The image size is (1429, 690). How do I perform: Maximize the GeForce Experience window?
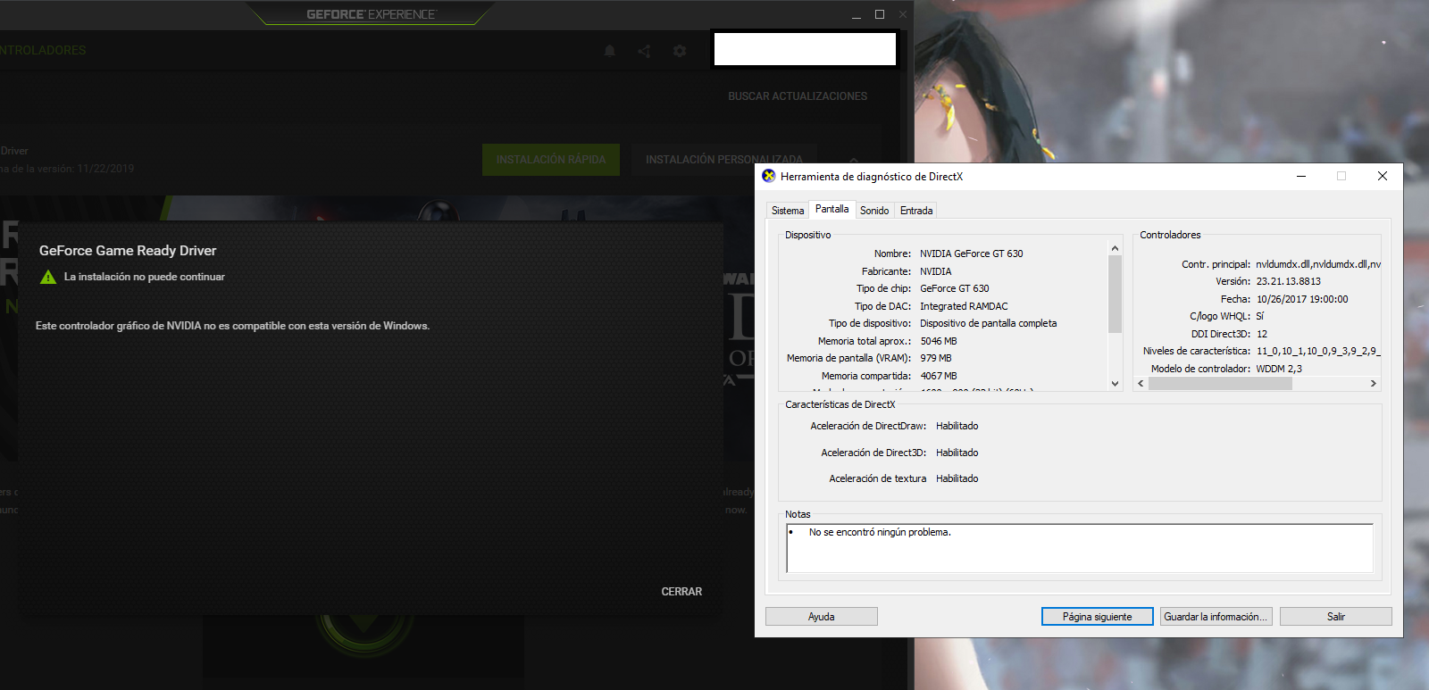tap(880, 14)
